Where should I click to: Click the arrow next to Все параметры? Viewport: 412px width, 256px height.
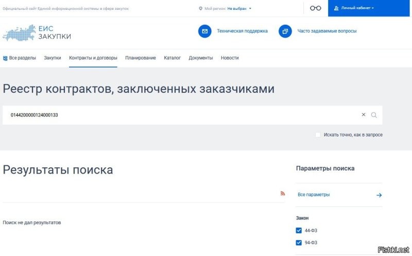tap(379, 195)
